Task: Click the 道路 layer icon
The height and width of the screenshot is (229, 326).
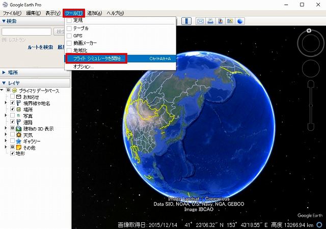Action: click(x=18, y=122)
